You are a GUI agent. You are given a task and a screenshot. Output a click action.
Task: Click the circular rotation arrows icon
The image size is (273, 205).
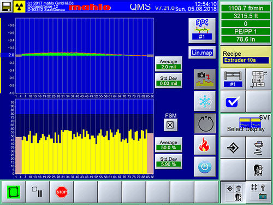(x=205, y=124)
